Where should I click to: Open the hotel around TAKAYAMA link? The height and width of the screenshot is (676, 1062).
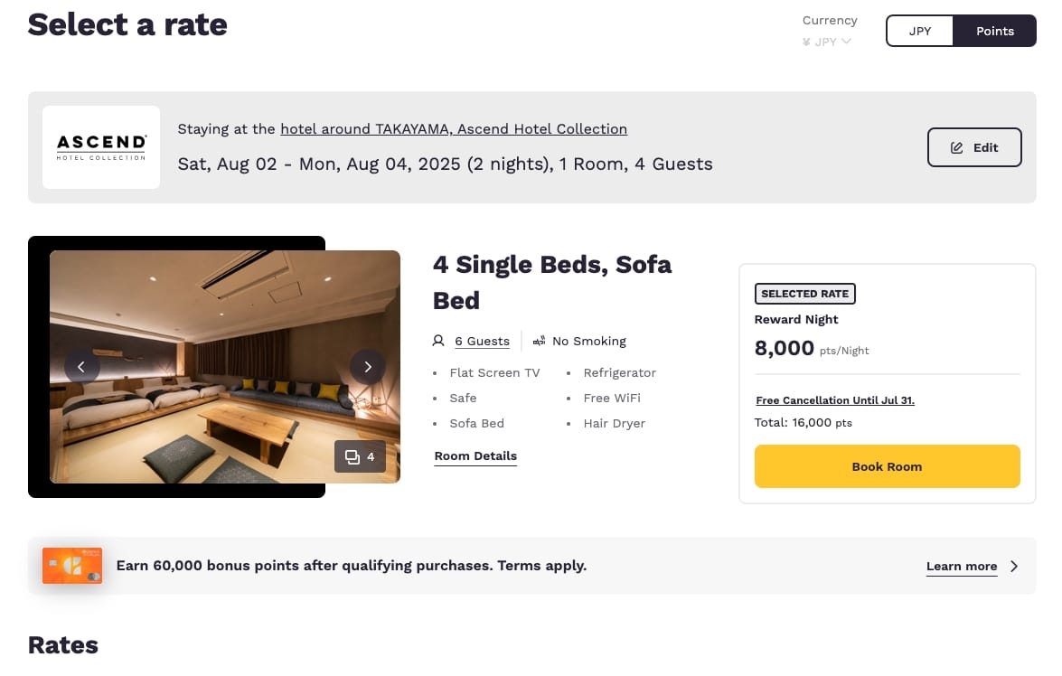[454, 129]
